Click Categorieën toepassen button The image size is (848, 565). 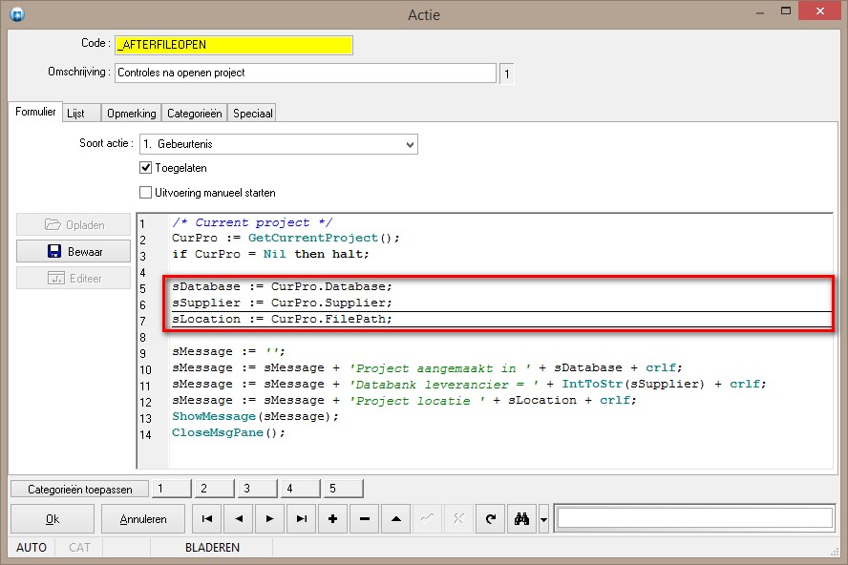(80, 490)
